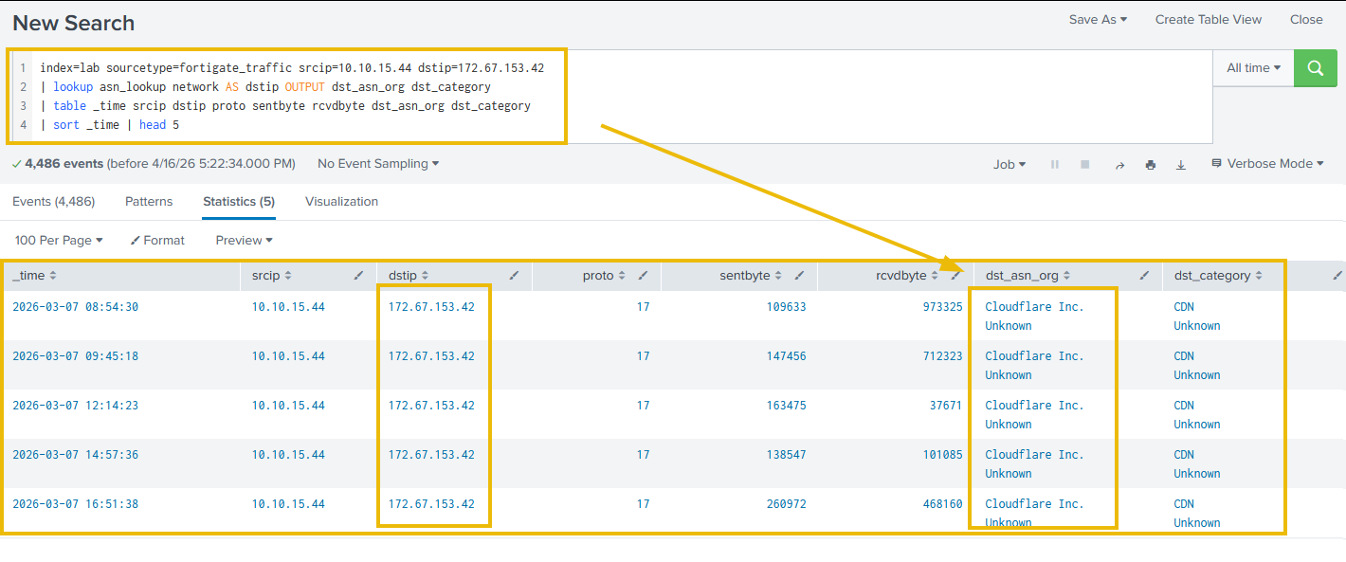Click the sentbyte value 260972
The width and height of the screenshot is (1346, 562).
[x=786, y=504]
